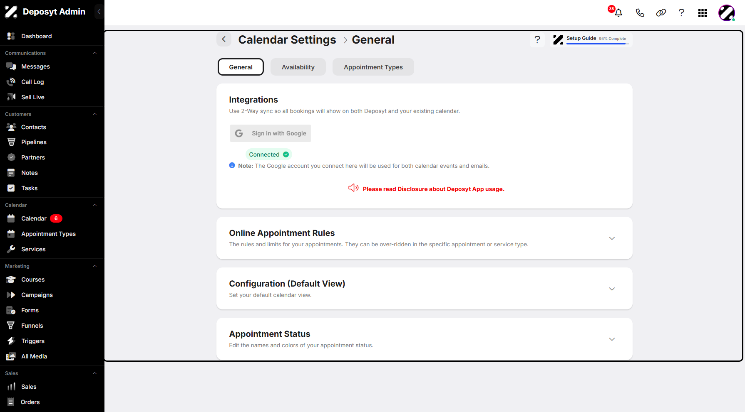Click the Sell Live icon in the sidebar
The image size is (745, 412).
click(x=11, y=97)
